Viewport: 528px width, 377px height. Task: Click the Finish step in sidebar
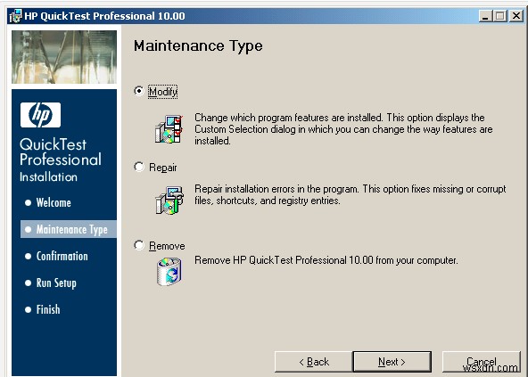tap(43, 309)
